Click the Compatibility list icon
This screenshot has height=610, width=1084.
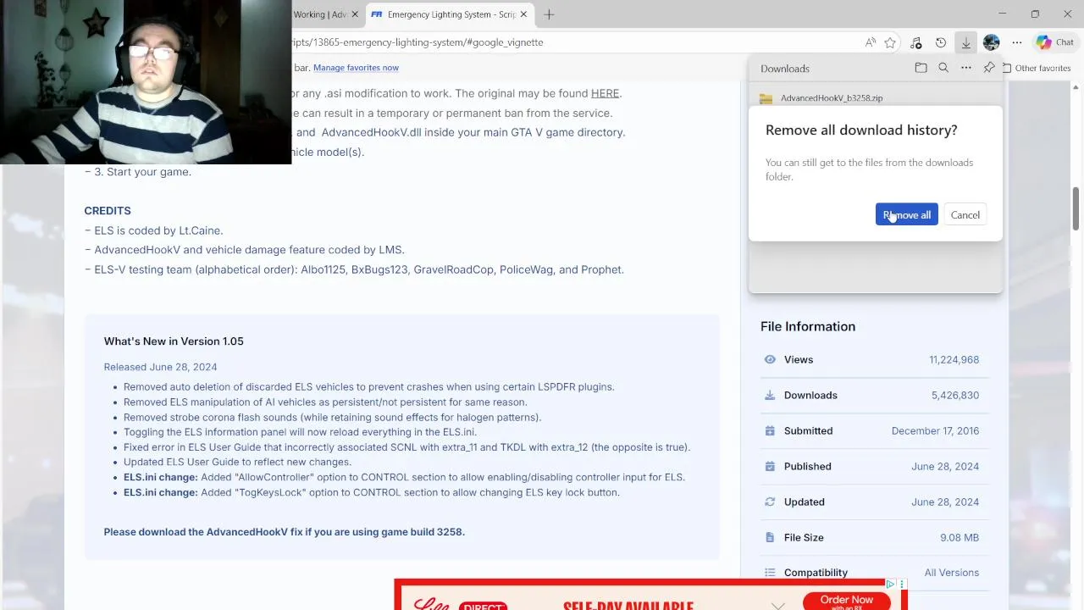point(770,573)
